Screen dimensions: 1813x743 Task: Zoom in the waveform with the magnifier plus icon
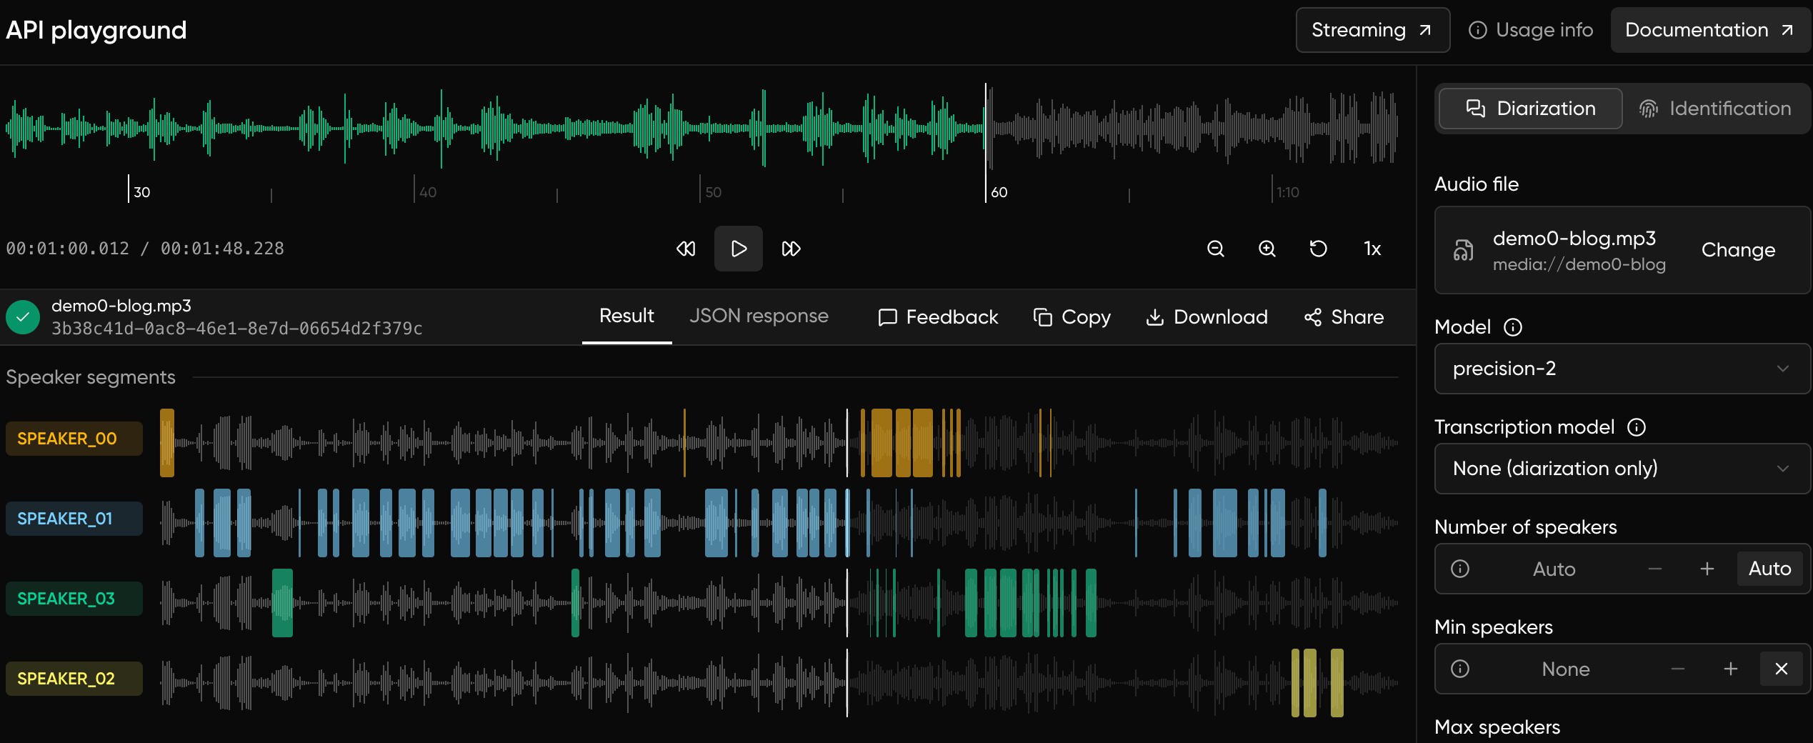pos(1267,249)
